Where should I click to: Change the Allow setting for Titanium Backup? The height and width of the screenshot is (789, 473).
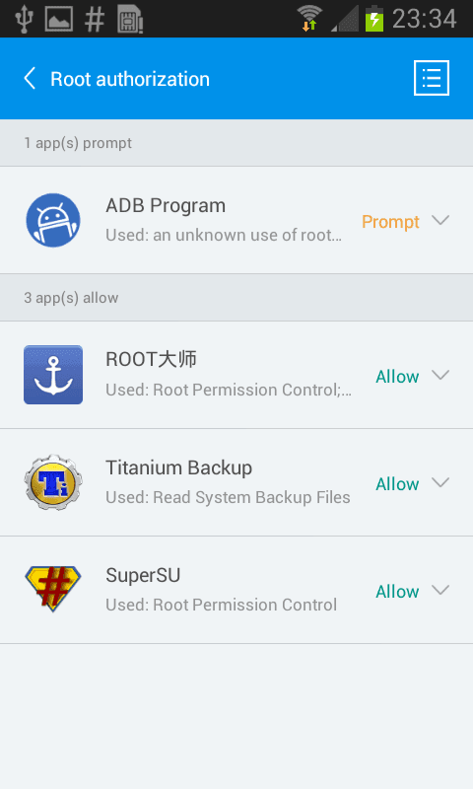click(397, 484)
